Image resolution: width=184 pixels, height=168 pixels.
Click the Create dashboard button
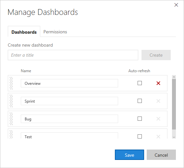156,55
